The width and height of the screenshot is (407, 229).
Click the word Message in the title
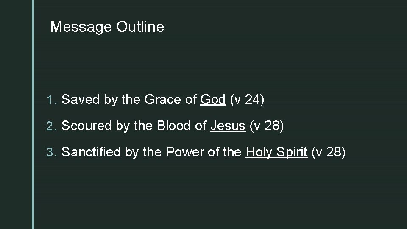[x=81, y=27]
